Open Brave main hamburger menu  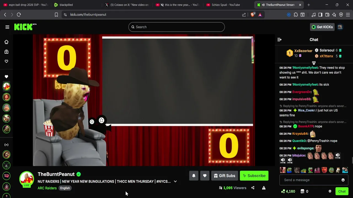click(x=348, y=15)
